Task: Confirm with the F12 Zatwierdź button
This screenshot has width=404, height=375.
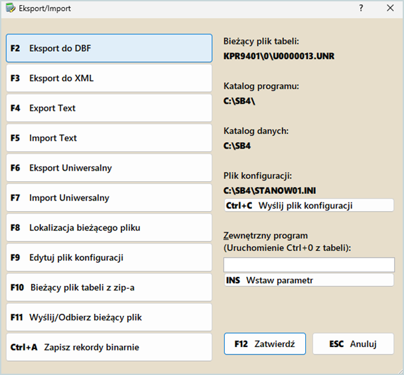Action: (x=265, y=344)
